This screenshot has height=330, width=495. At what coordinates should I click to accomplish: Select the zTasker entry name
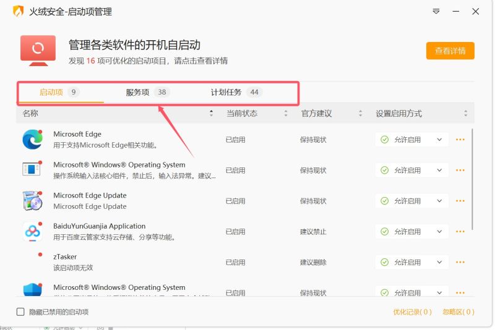(x=65, y=256)
